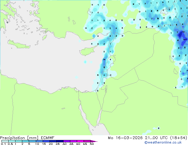This screenshot has height=145, width=188.
Task: Click the 14 value off Lebanon's coast
Action: click(104, 59)
